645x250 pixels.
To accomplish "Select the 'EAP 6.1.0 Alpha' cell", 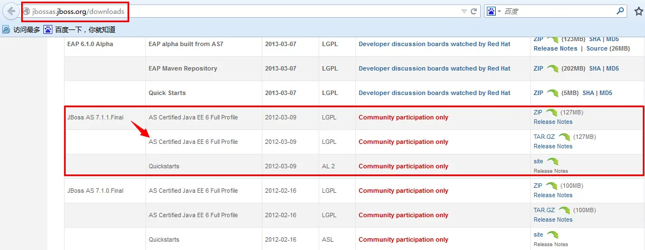I will (x=90, y=44).
